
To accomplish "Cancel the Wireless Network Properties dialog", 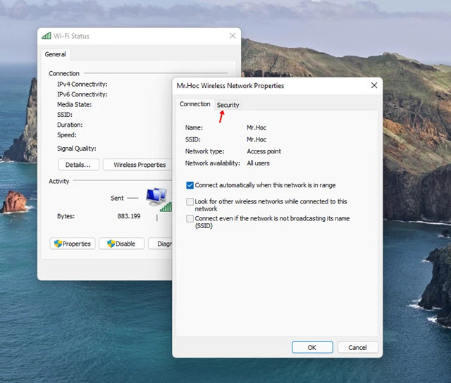I will tap(358, 347).
